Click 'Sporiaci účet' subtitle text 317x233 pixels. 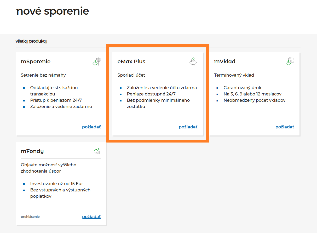point(131,75)
